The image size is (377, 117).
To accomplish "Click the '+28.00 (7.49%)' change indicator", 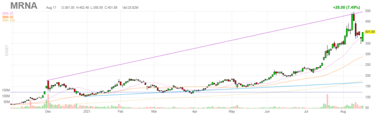I will [x=347, y=7].
